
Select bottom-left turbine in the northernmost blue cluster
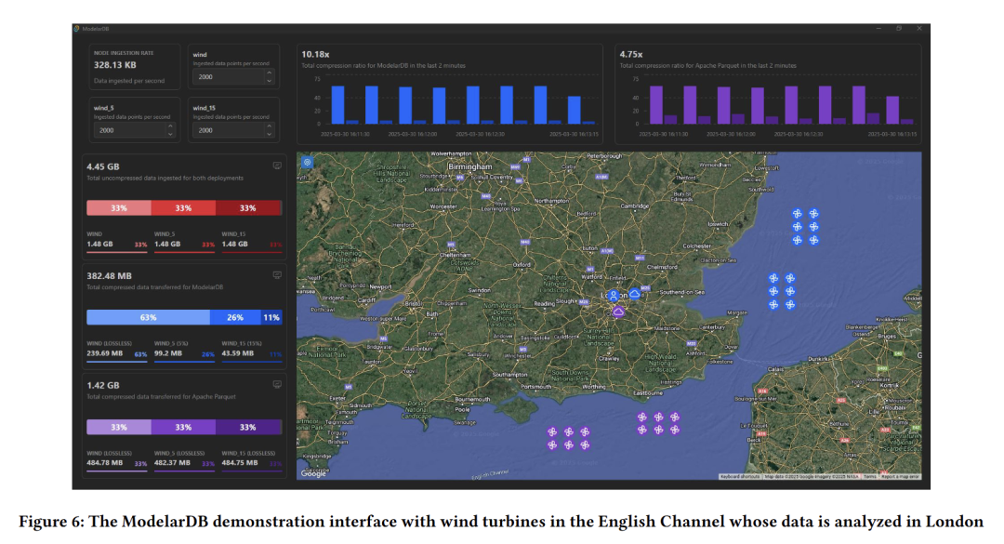pos(798,240)
